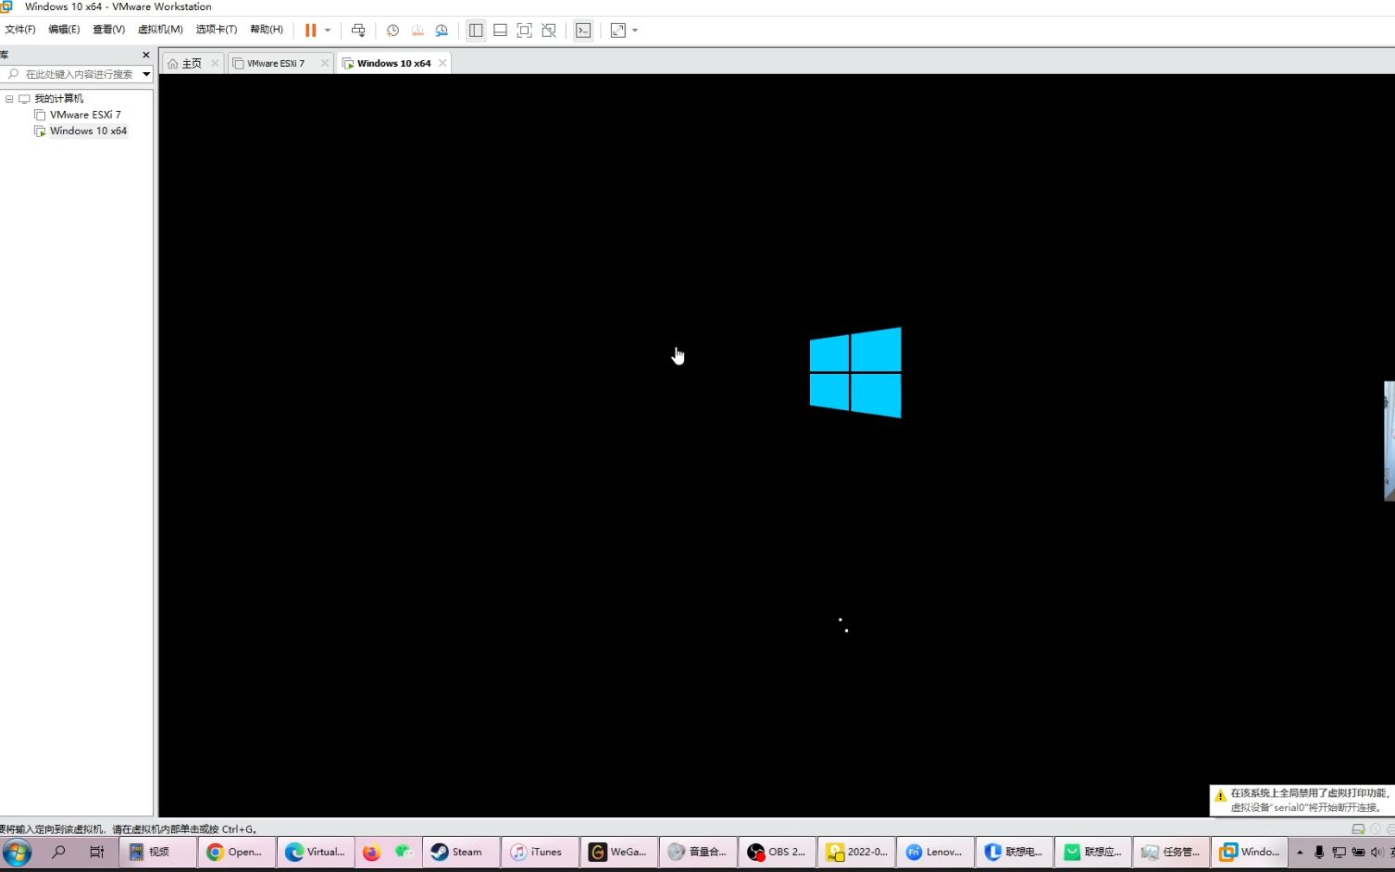Viewport: 1395px width, 872px height.
Task: Open the virtual machine console view
Action: click(583, 30)
